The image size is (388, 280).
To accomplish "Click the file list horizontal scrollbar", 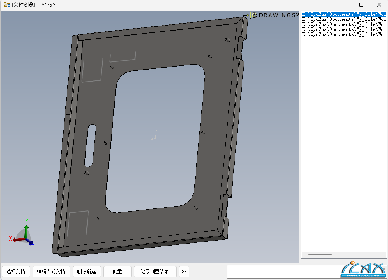I will [320, 255].
